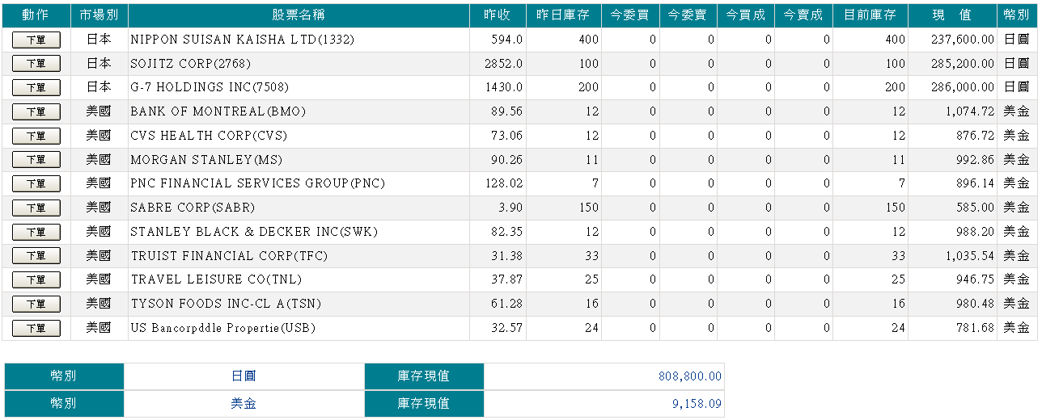Click closing price 1430.0
Image resolution: width=1042 pixels, height=420 pixels.
pyautogui.click(x=503, y=87)
